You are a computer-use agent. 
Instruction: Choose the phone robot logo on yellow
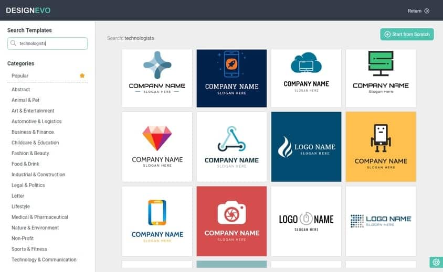[381, 147]
